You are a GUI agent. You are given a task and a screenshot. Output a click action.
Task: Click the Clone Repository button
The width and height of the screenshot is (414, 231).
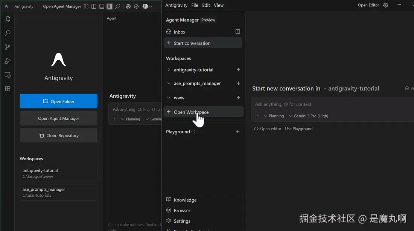pyautogui.click(x=58, y=135)
